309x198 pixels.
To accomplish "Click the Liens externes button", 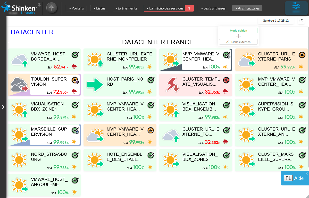I will 238,42.
